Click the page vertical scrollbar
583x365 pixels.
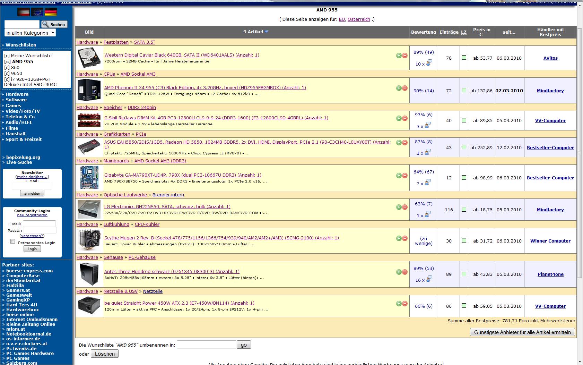[x=580, y=153]
